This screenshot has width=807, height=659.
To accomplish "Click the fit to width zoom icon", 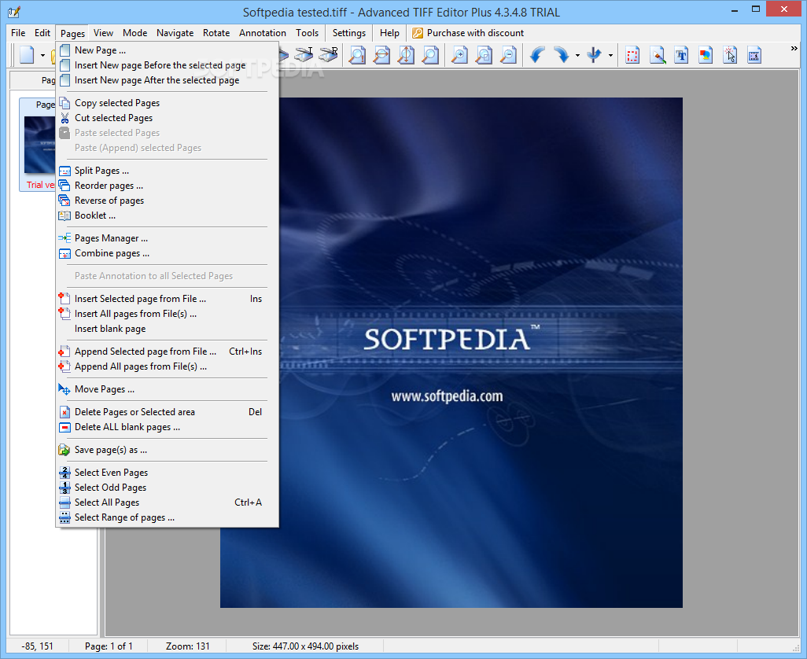I will (x=381, y=54).
